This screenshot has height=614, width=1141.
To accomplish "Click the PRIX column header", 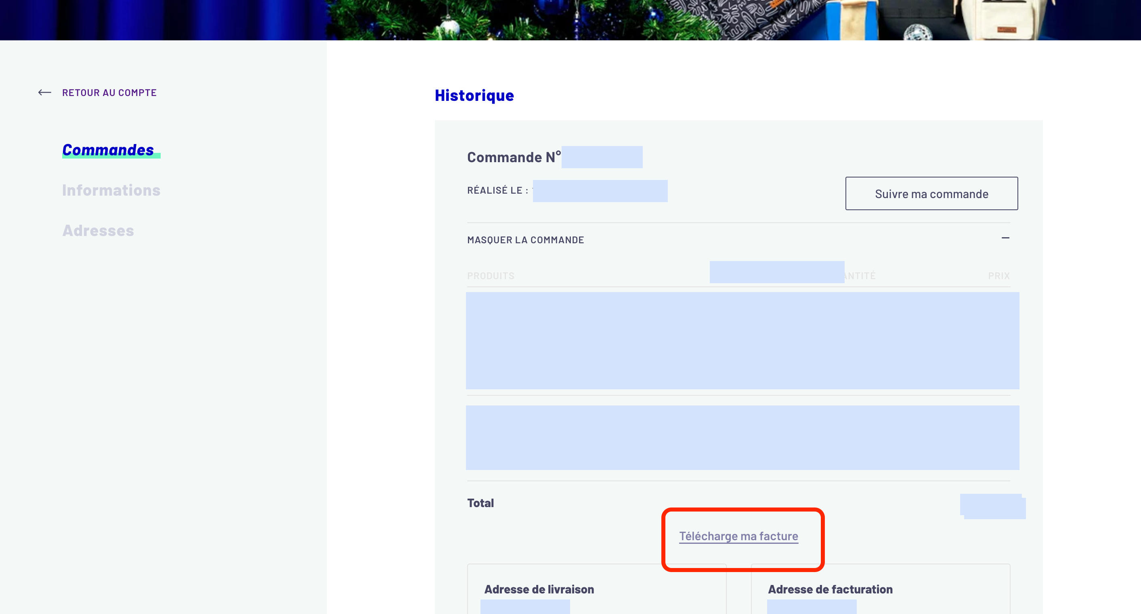I will (999, 276).
